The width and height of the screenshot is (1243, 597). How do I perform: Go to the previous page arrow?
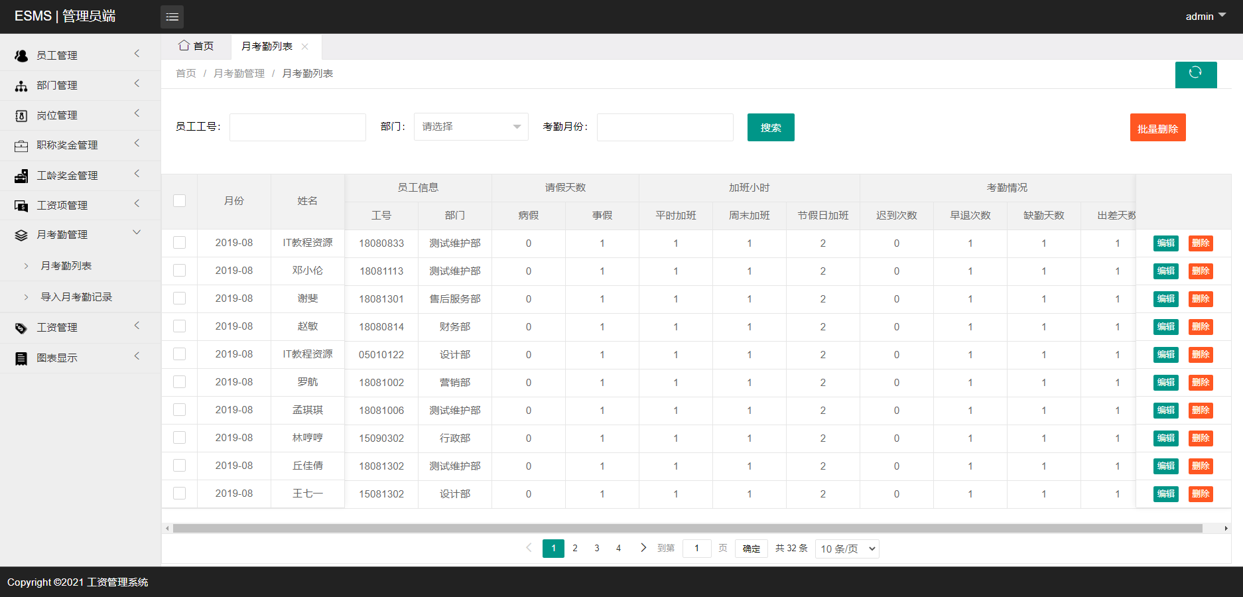529,548
